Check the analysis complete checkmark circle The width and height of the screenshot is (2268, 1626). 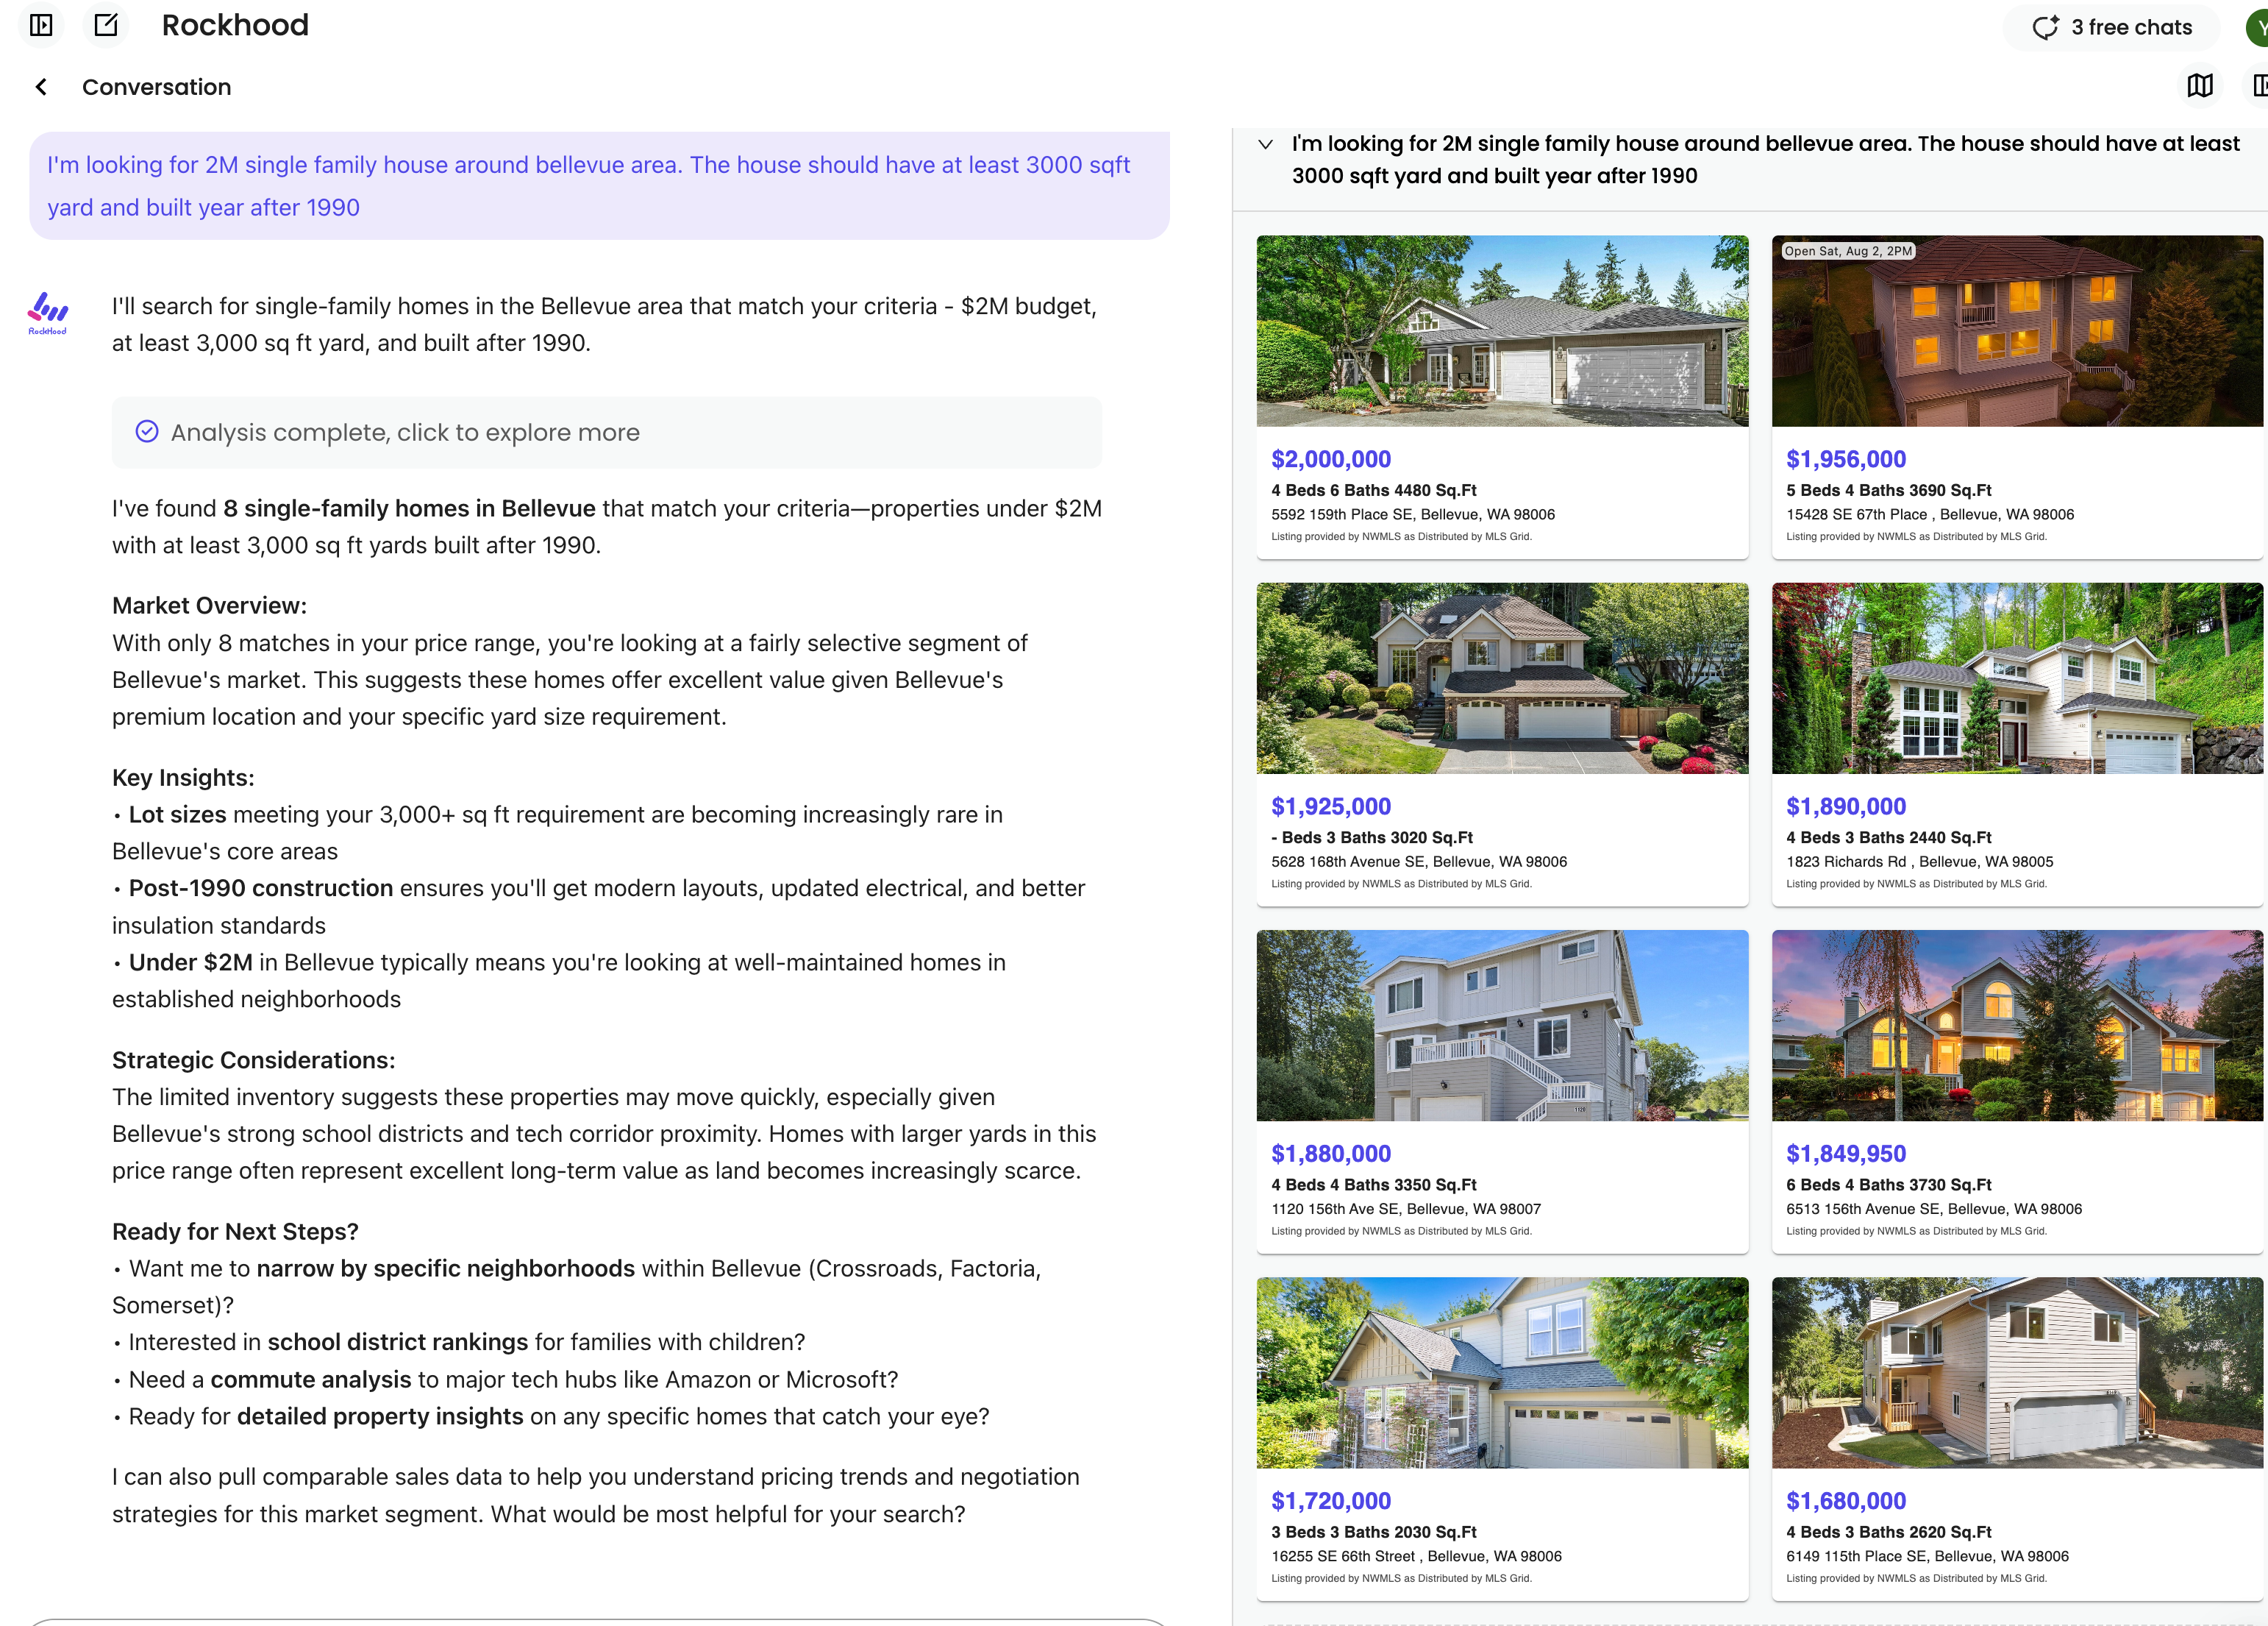pos(146,431)
